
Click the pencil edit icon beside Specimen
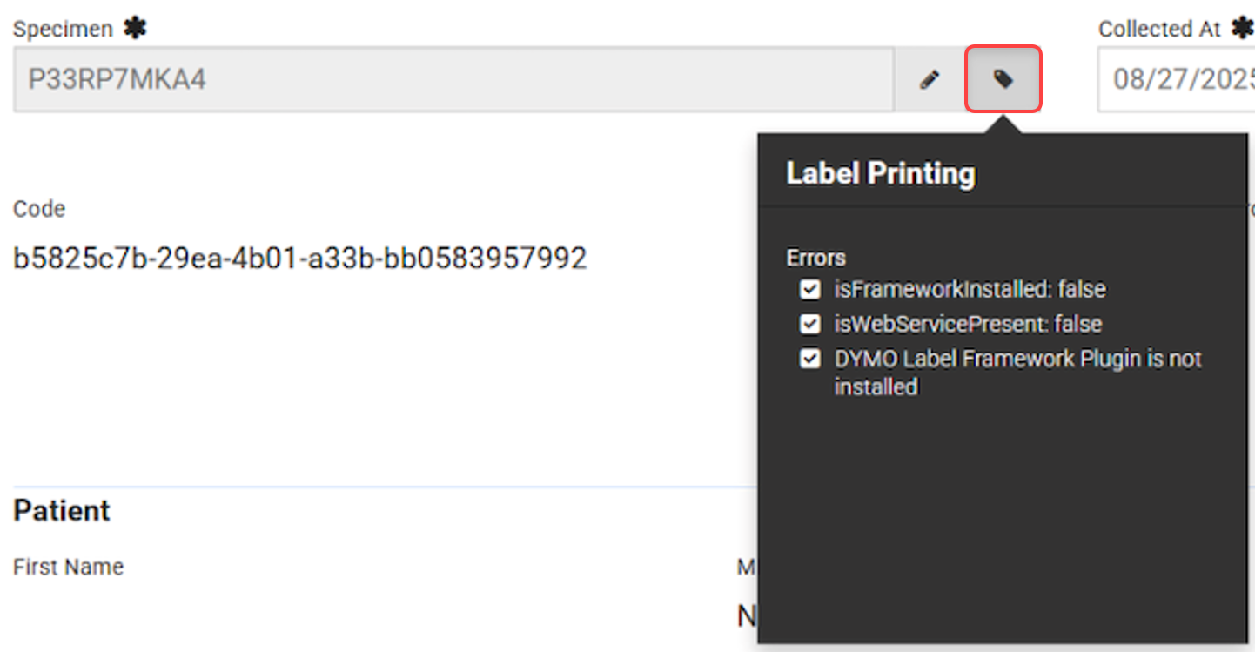tap(930, 80)
